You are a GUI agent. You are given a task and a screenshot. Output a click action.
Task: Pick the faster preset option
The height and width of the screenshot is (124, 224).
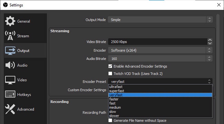(160, 99)
